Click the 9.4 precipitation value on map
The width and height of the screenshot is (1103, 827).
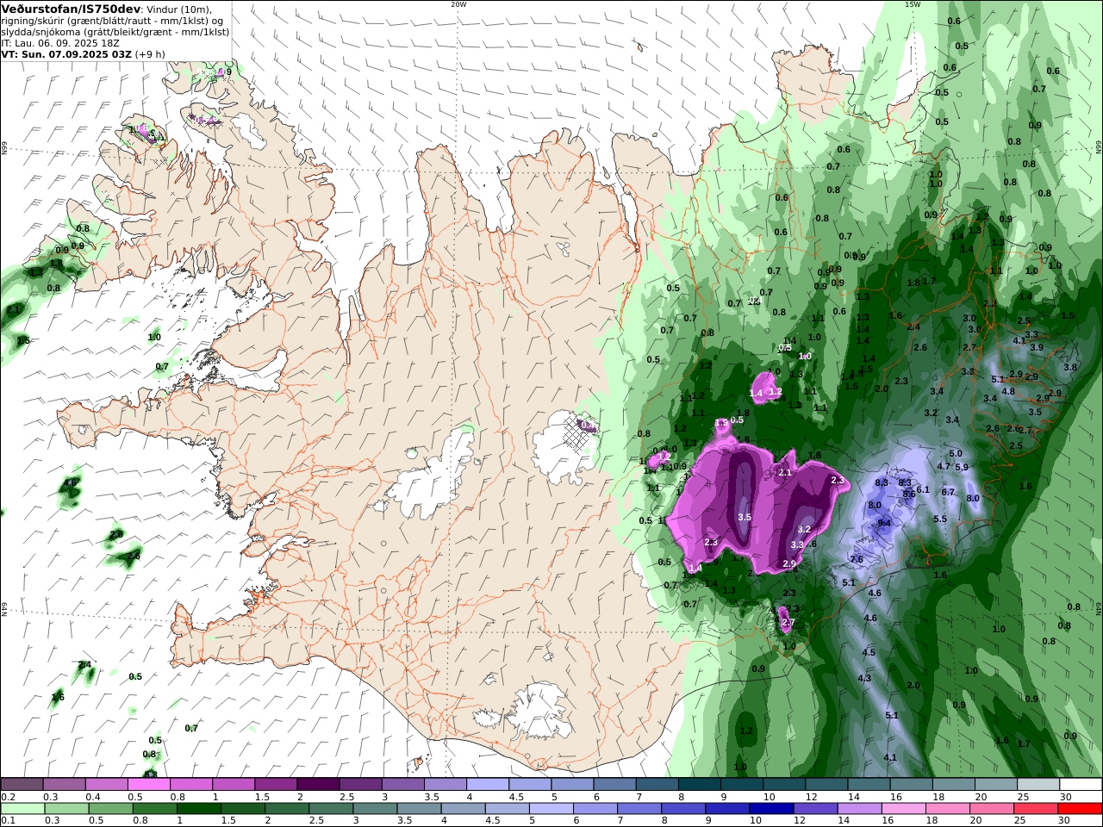884,523
